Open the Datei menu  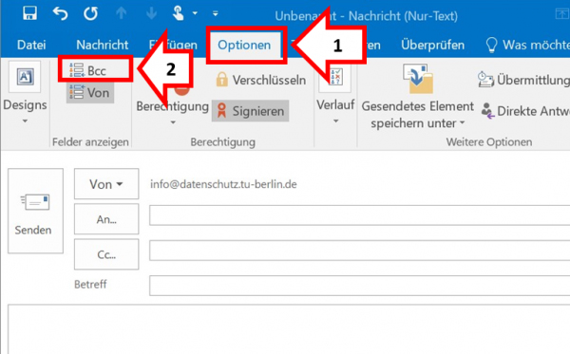tap(31, 45)
